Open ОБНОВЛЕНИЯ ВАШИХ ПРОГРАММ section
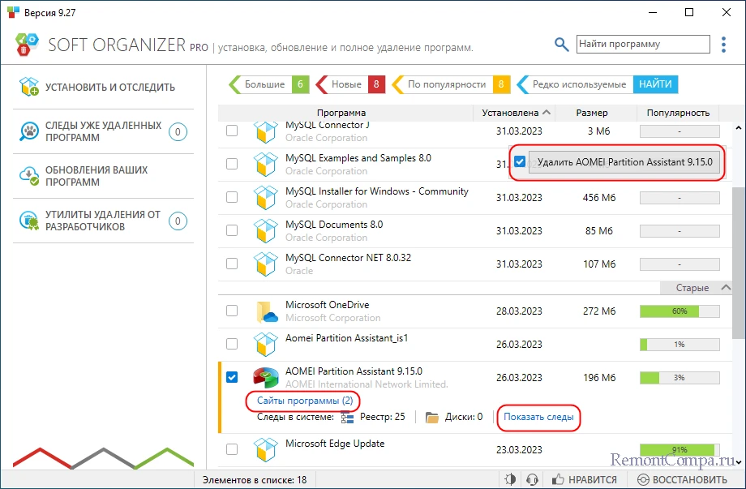746x489 pixels. [103, 176]
